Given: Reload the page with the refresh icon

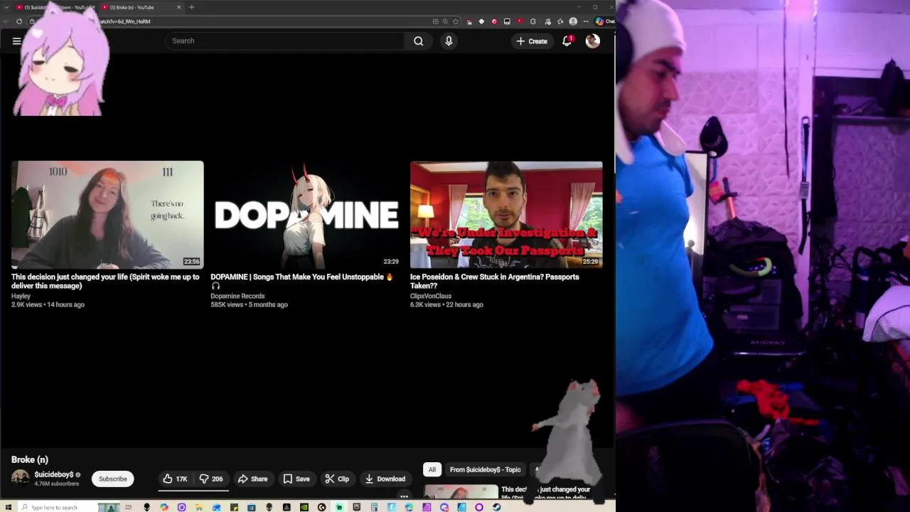Looking at the screenshot, I should coord(18,21).
